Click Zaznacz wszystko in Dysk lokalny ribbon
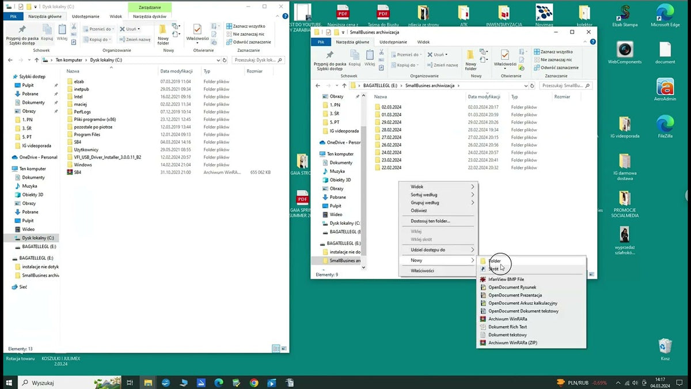The width and height of the screenshot is (691, 389). [246, 27]
